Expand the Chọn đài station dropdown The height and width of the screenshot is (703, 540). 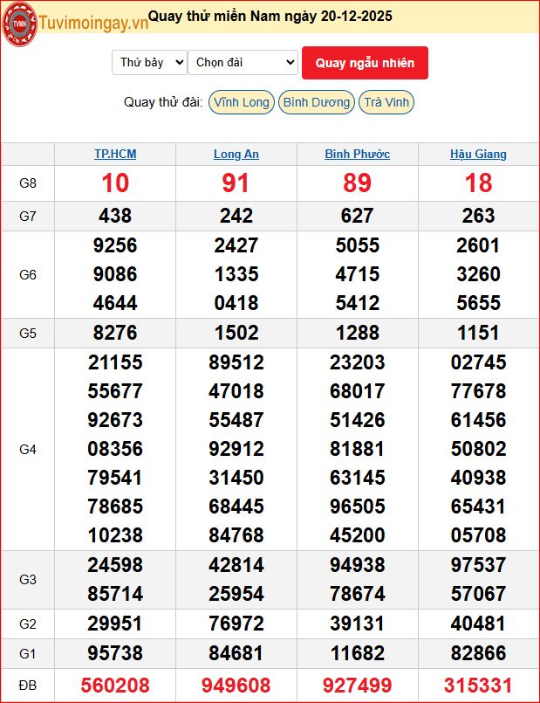click(243, 63)
